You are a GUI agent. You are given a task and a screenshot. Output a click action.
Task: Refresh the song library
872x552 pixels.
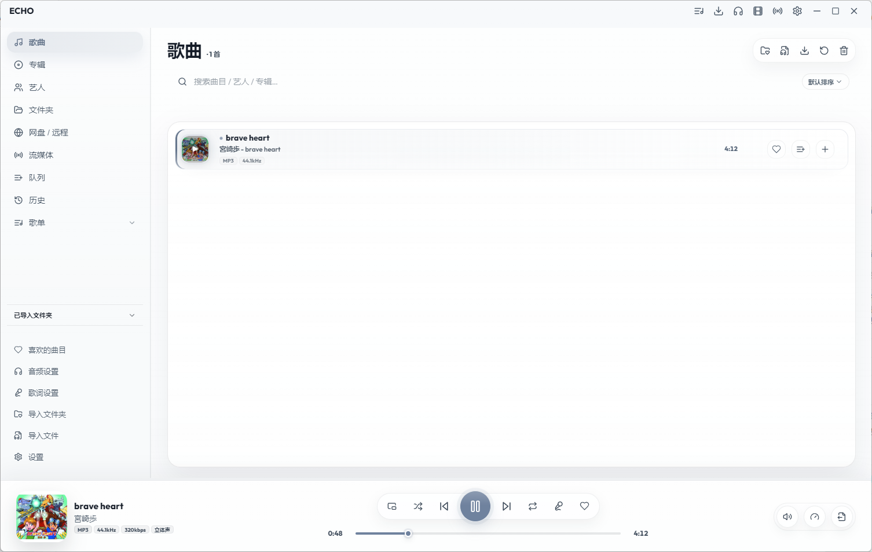[x=824, y=51]
